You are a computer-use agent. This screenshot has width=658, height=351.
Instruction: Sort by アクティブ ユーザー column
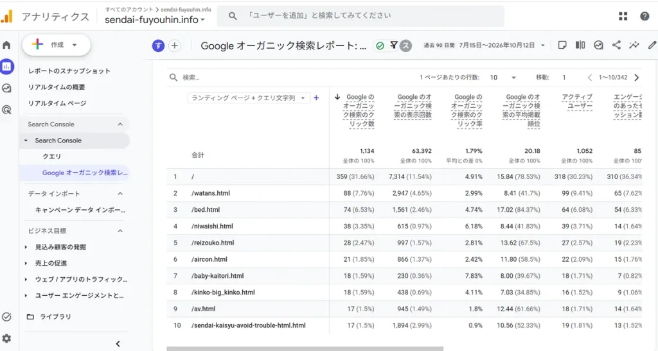[x=577, y=101]
